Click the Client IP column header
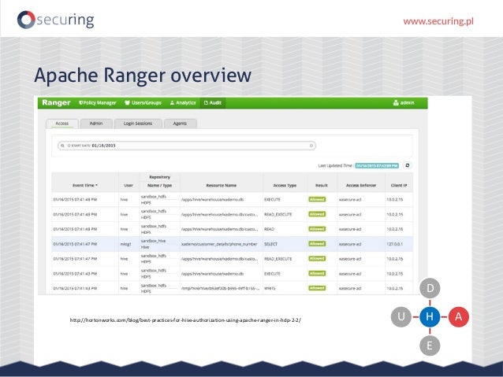The image size is (503, 377). coord(399,186)
